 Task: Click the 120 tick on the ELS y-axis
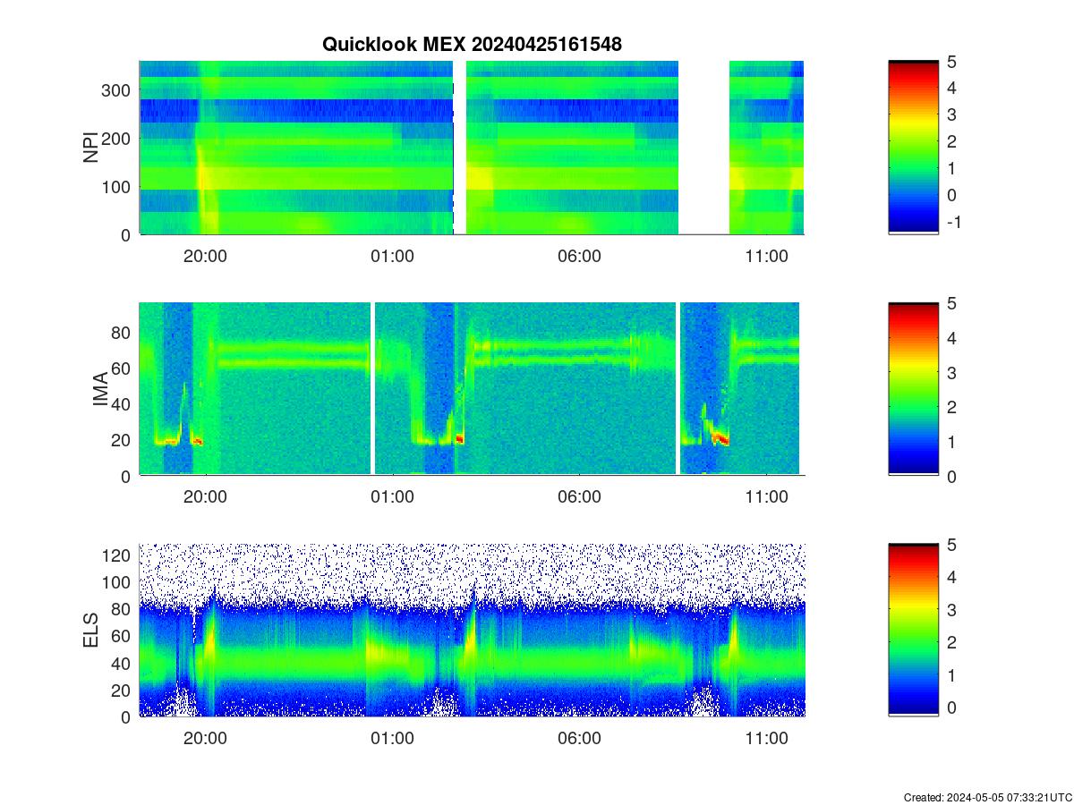tap(118, 555)
